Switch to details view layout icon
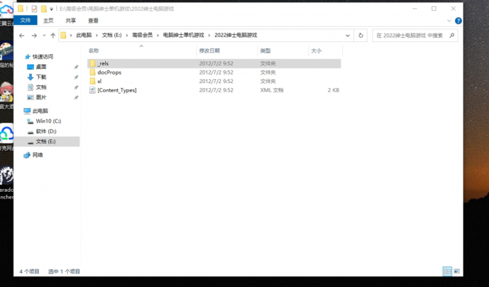This screenshot has height=287, width=489. [447, 271]
